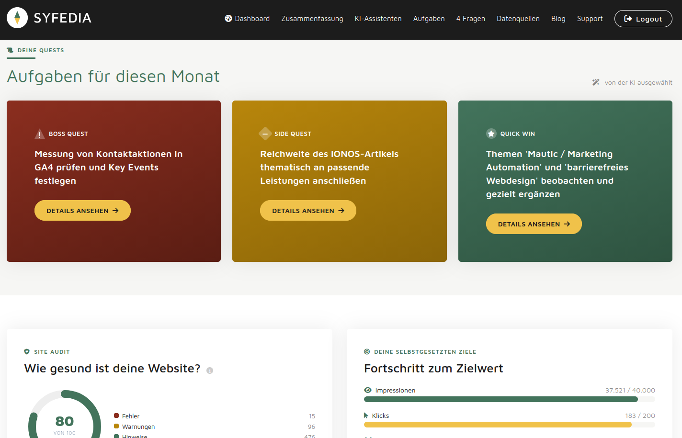The width and height of the screenshot is (682, 438).
Task: Click the IONOS-Artikels quest title
Action: click(330, 167)
